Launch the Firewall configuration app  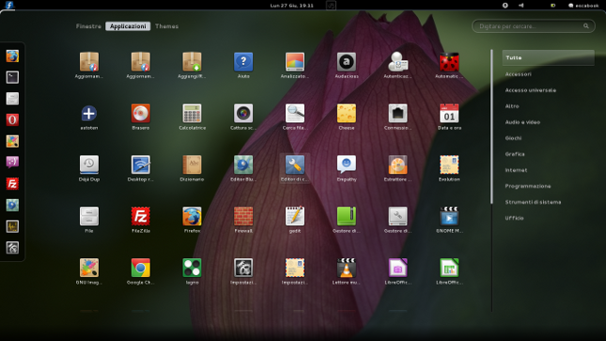[243, 216]
